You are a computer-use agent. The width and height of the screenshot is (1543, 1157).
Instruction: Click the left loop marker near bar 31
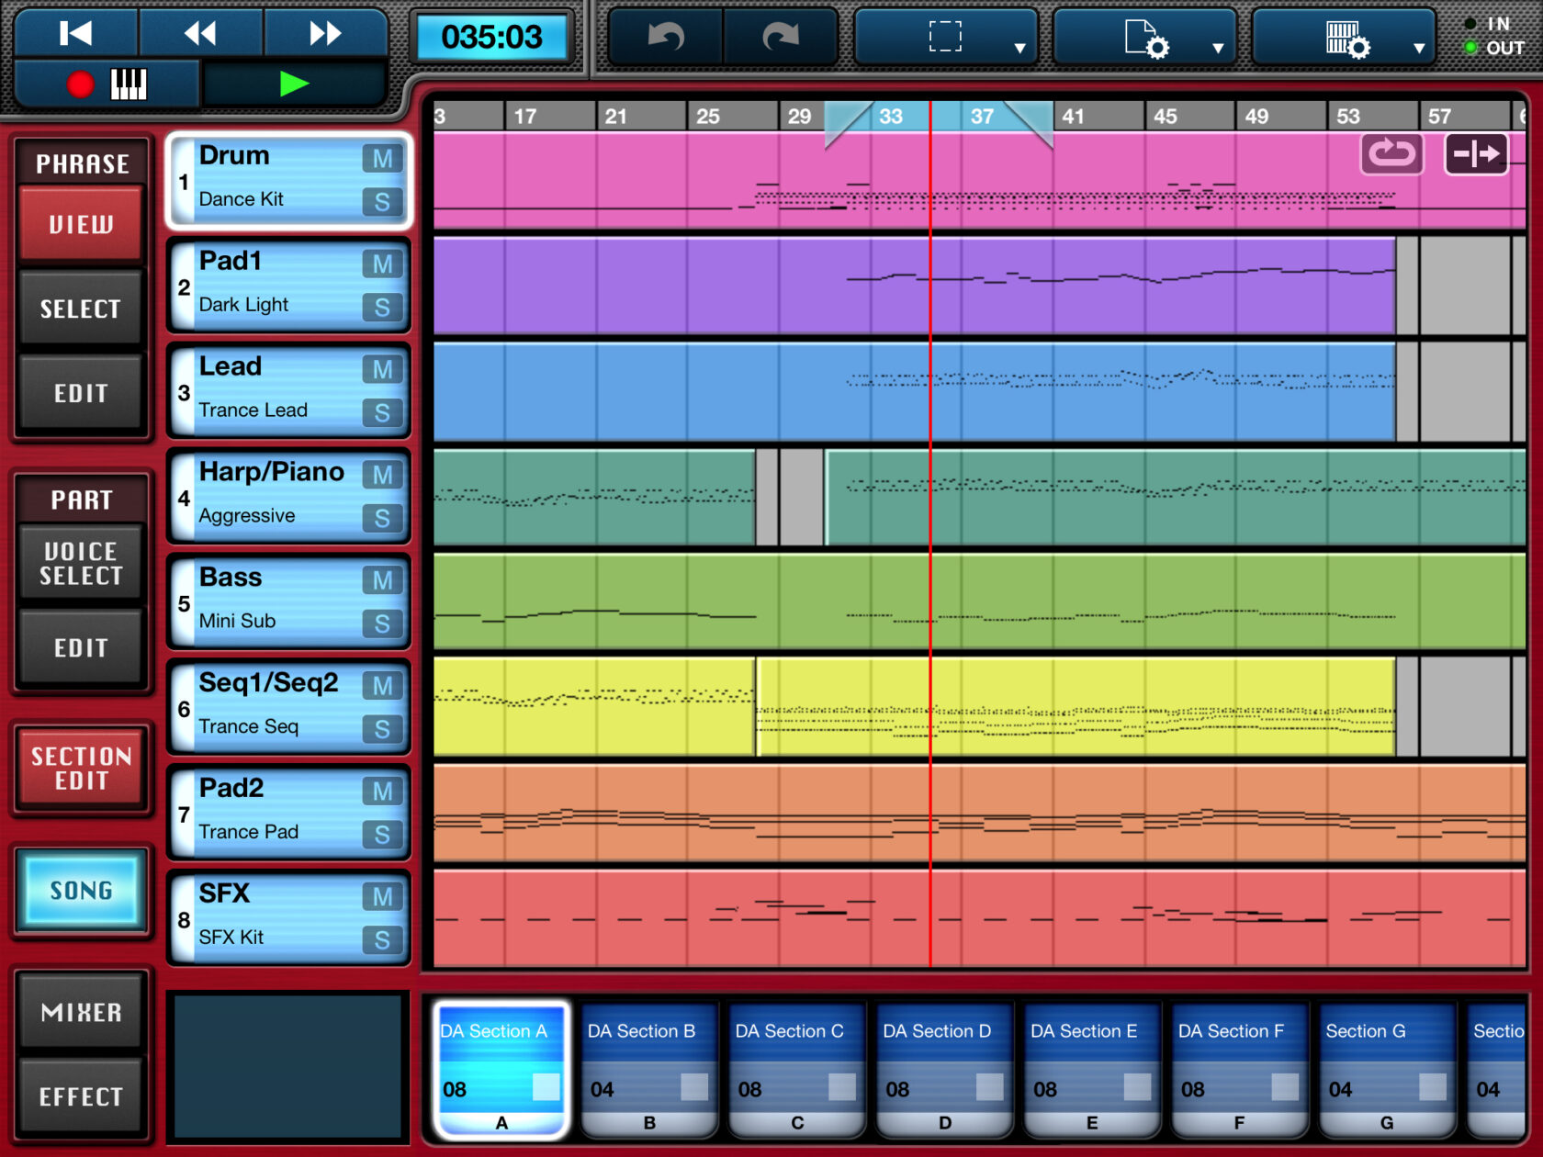[x=847, y=124]
